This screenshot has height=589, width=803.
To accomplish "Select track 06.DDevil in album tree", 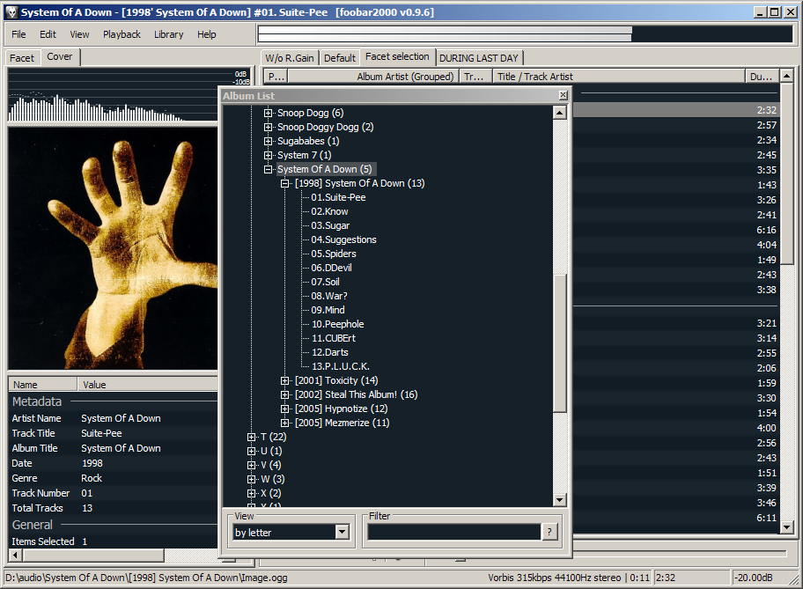I will (x=331, y=268).
